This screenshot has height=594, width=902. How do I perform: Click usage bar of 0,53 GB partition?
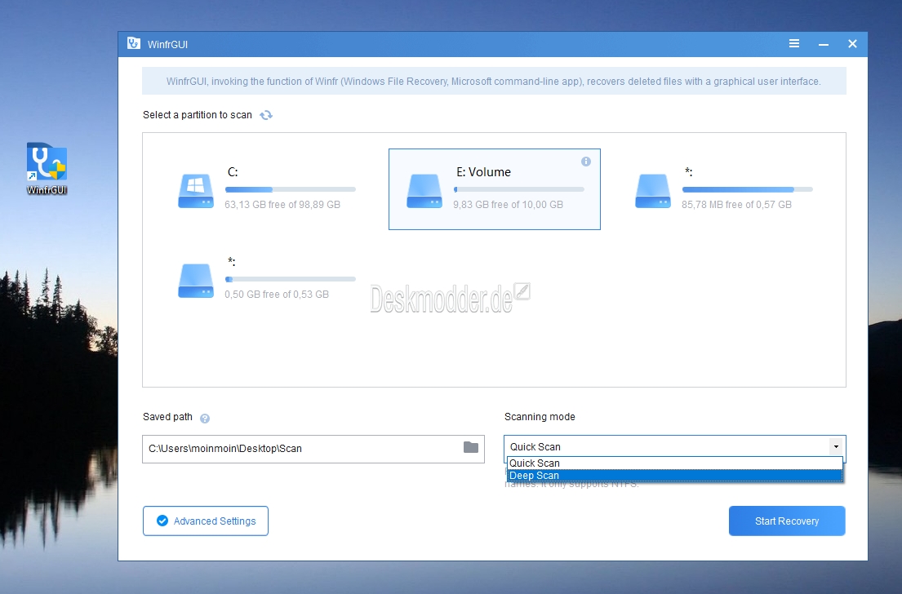(290, 279)
